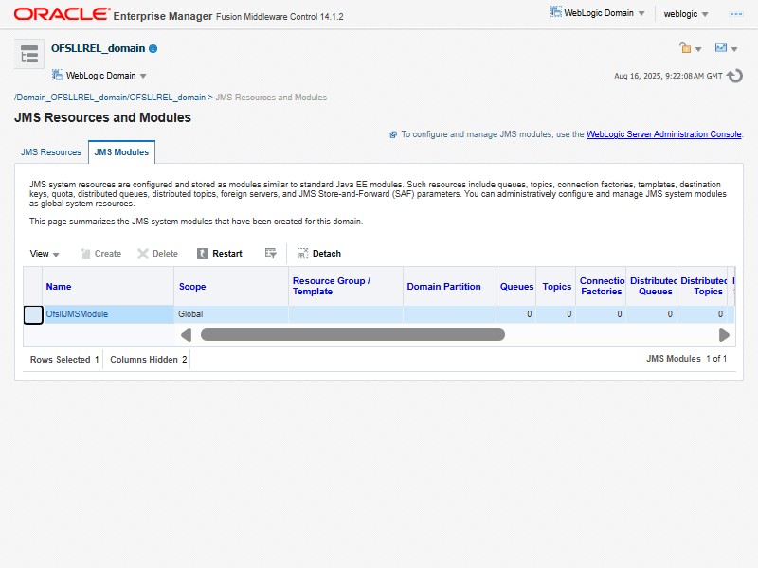758x568 pixels.
Task: Expand the chart icon dropdown arrow
Action: (734, 49)
